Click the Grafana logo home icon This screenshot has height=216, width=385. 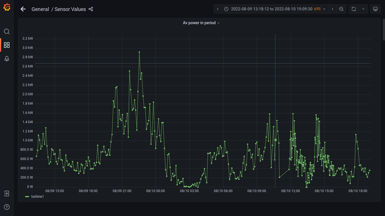tap(7, 8)
